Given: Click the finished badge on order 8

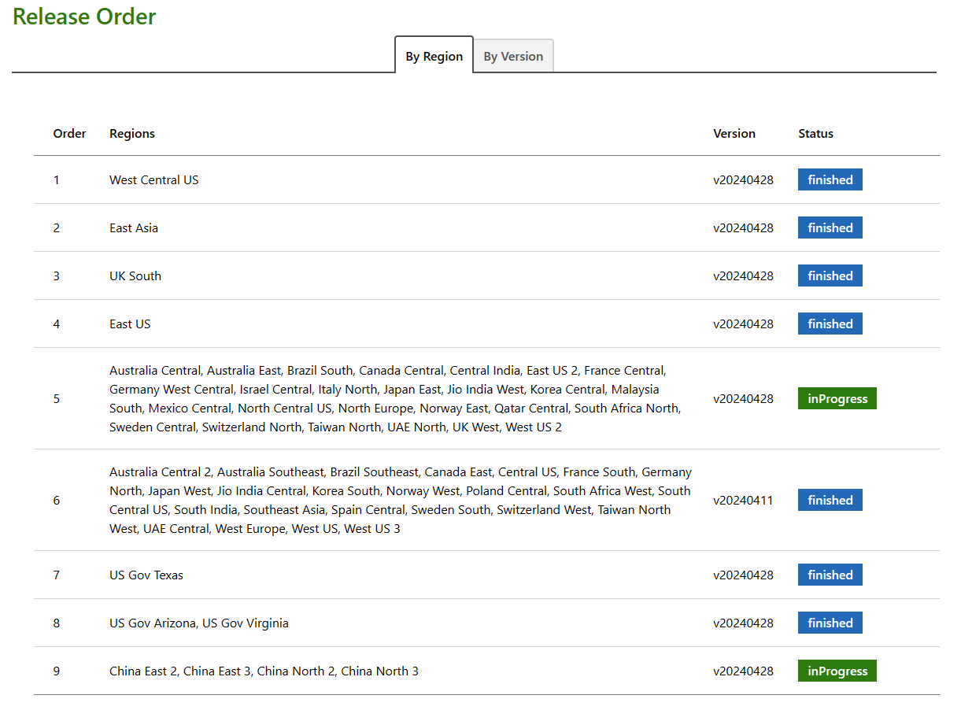Looking at the screenshot, I should click(830, 623).
